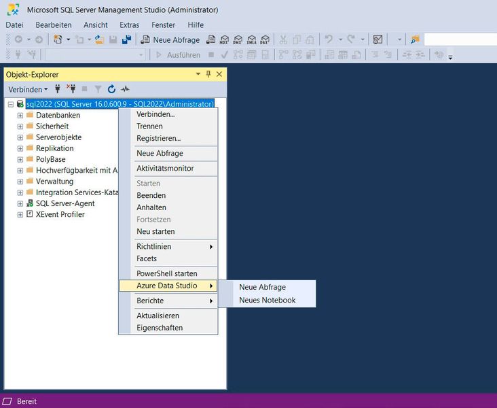Choose Neu starten in context menu
The width and height of the screenshot is (497, 408).
point(168,232)
